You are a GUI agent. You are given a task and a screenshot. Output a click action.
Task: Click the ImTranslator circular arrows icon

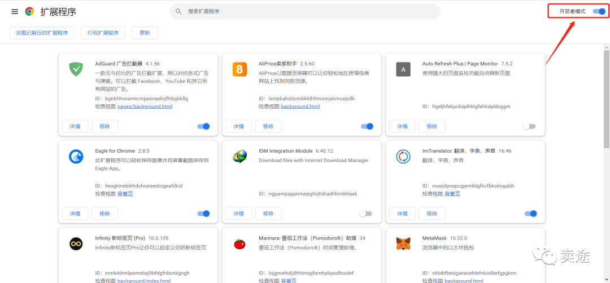click(403, 157)
